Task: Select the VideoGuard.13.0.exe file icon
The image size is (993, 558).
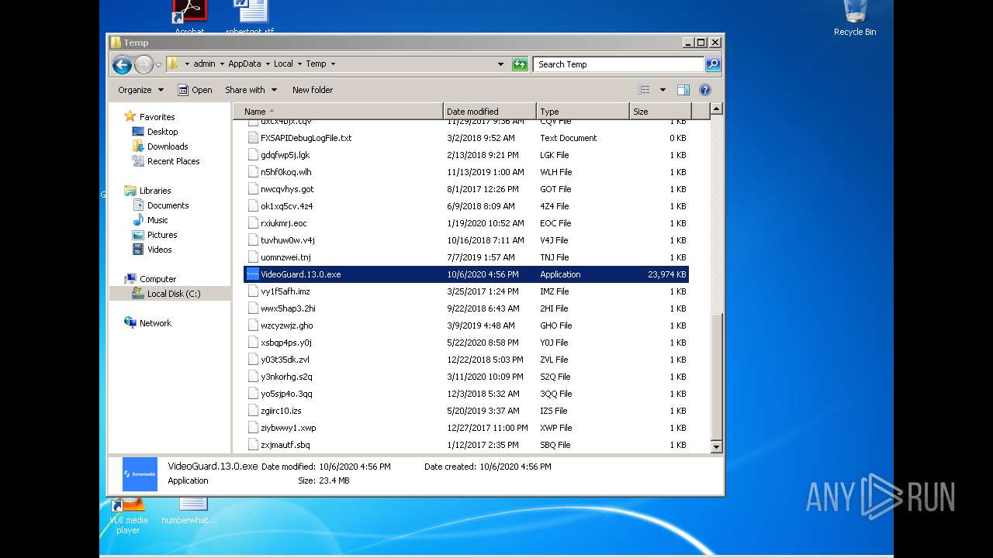Action: click(x=252, y=274)
